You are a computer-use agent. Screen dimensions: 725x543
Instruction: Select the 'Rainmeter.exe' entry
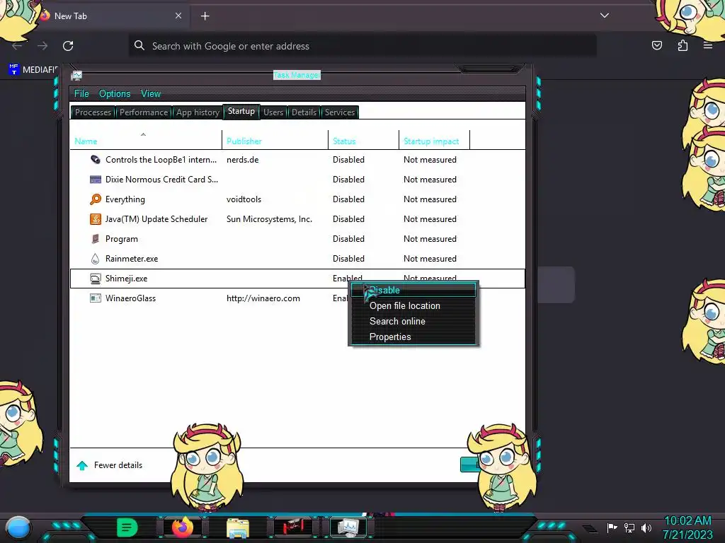pos(131,259)
